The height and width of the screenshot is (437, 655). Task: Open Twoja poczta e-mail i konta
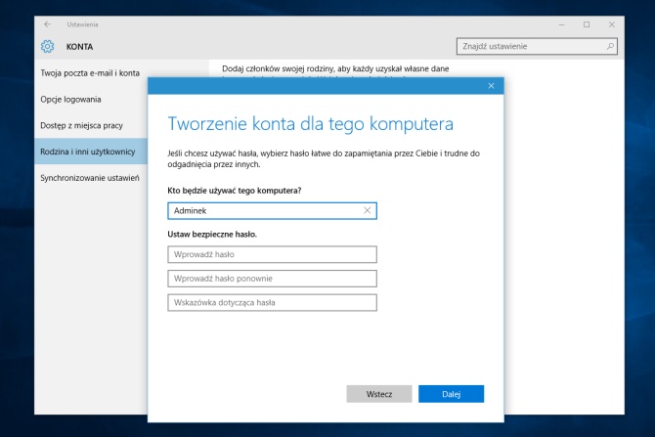coord(91,73)
